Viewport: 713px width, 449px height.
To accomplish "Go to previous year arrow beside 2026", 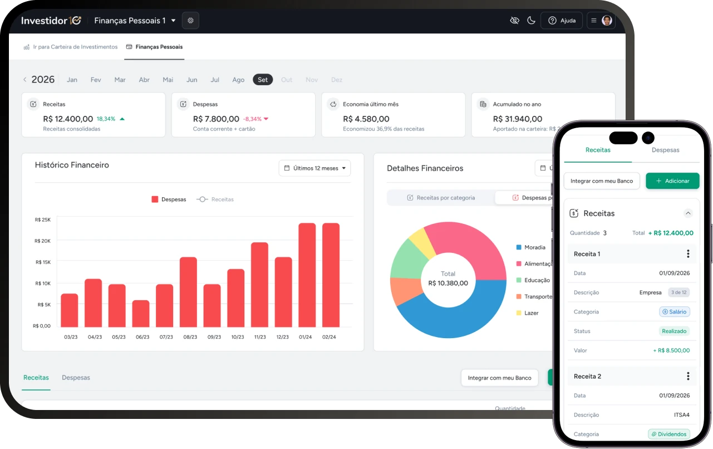I will click(x=24, y=80).
